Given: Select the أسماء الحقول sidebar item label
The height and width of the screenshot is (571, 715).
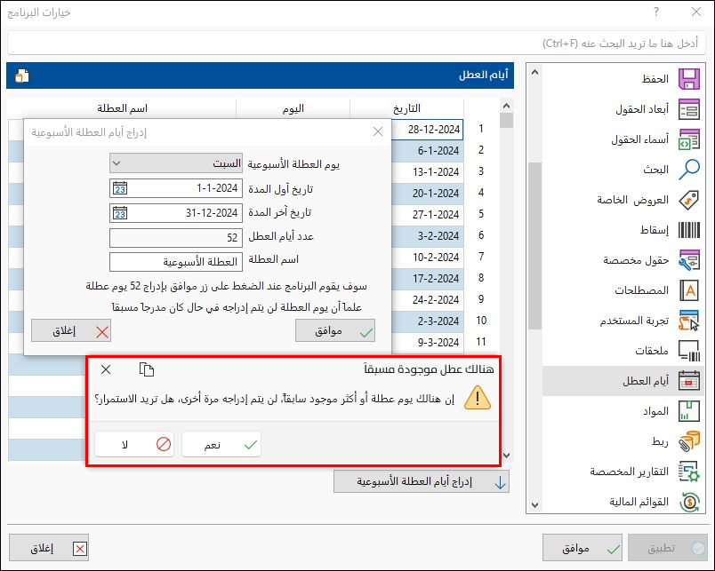Looking at the screenshot, I should pyautogui.click(x=639, y=139).
